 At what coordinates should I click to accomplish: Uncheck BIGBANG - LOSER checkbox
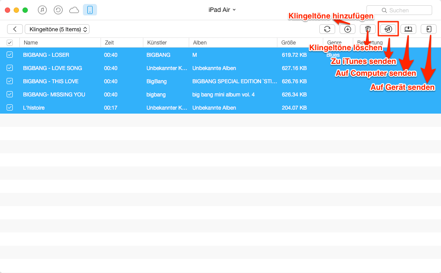[10, 55]
